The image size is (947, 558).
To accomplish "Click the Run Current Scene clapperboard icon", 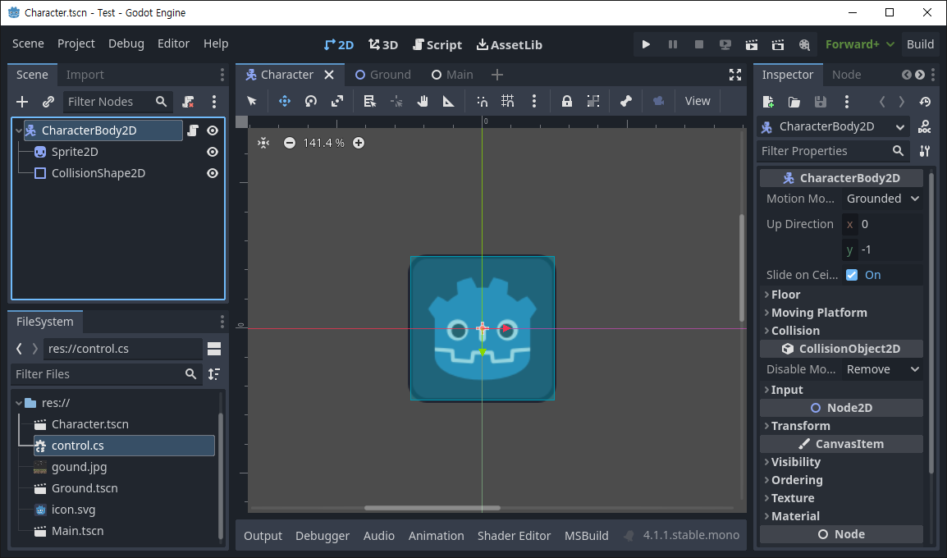I will click(x=752, y=44).
